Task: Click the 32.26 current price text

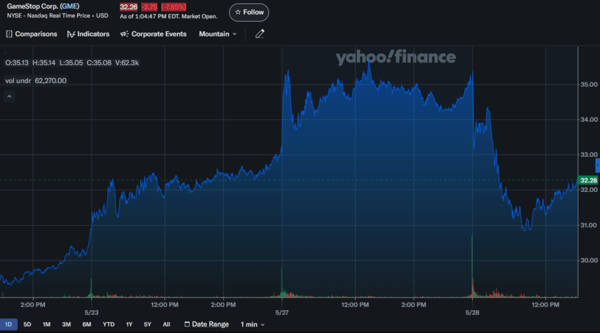Action: [128, 7]
